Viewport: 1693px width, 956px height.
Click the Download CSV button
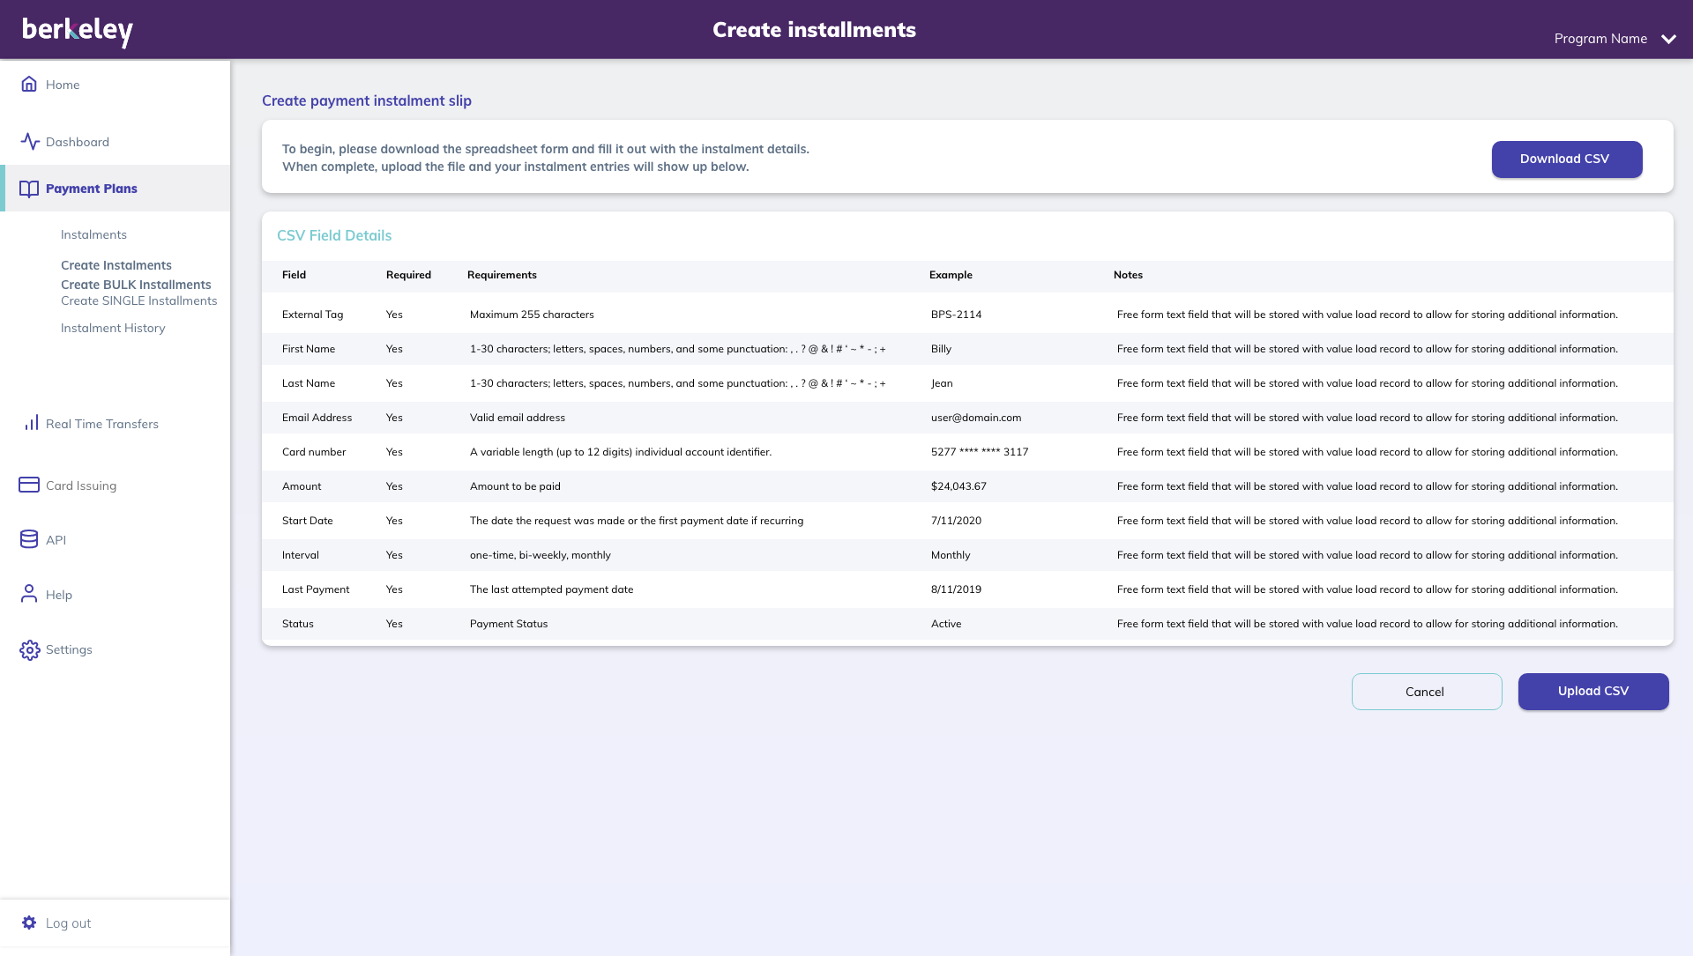point(1566,159)
